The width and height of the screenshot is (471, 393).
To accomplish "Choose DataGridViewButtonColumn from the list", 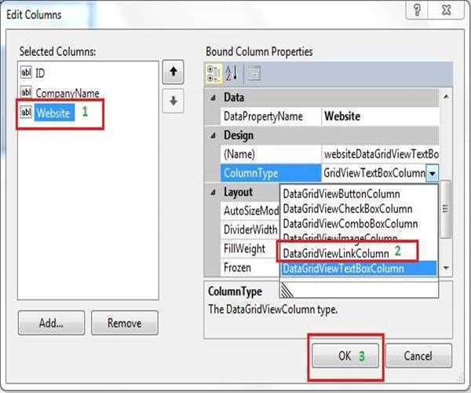I will click(341, 194).
